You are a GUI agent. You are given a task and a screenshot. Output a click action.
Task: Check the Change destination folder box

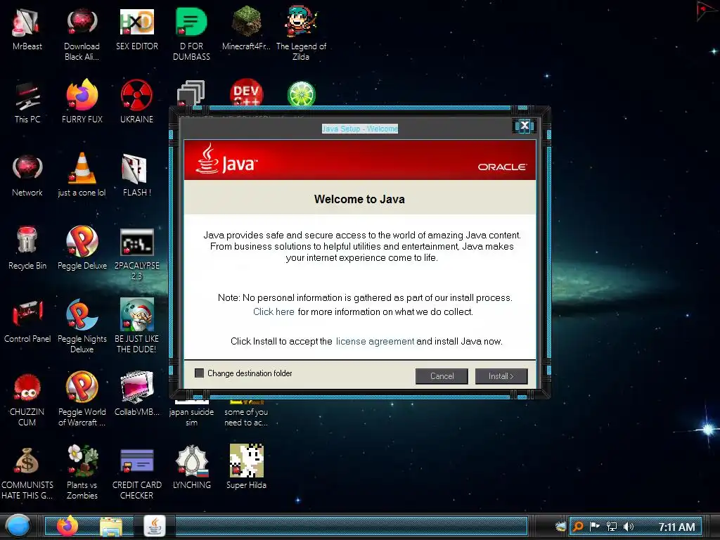click(199, 373)
